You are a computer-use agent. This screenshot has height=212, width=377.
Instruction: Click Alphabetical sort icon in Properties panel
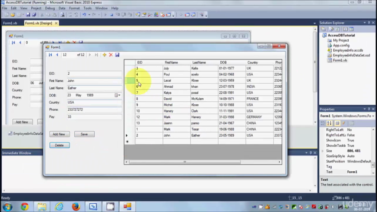329,123
